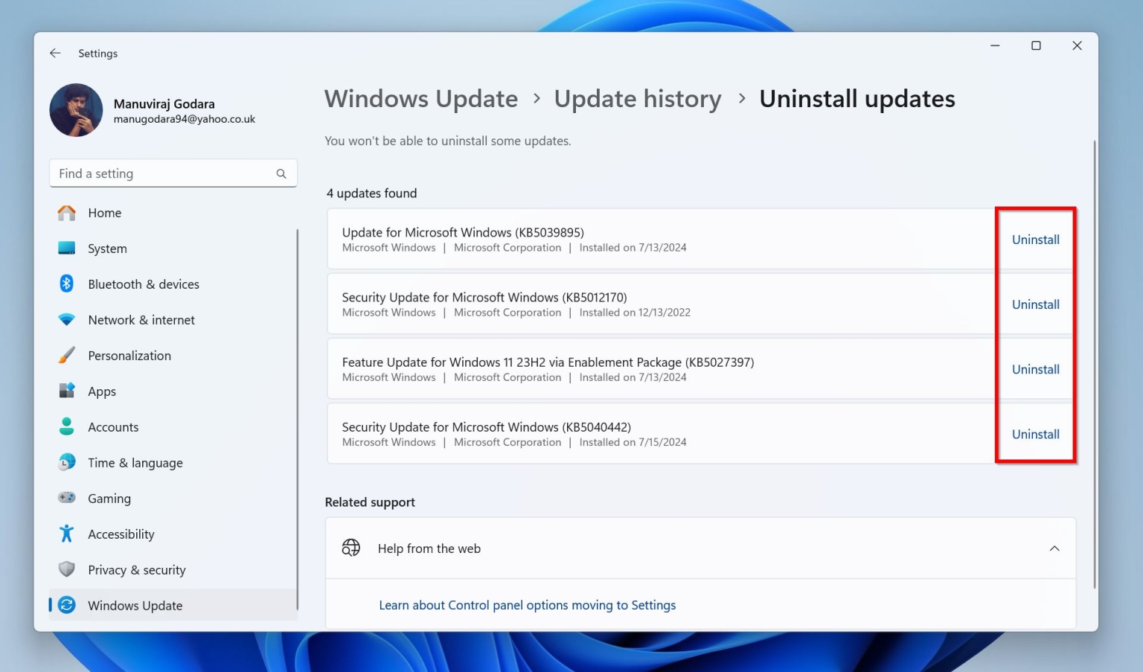Uninstall Feature Update KB5027397
Image resolution: width=1143 pixels, height=672 pixels.
pyautogui.click(x=1035, y=370)
